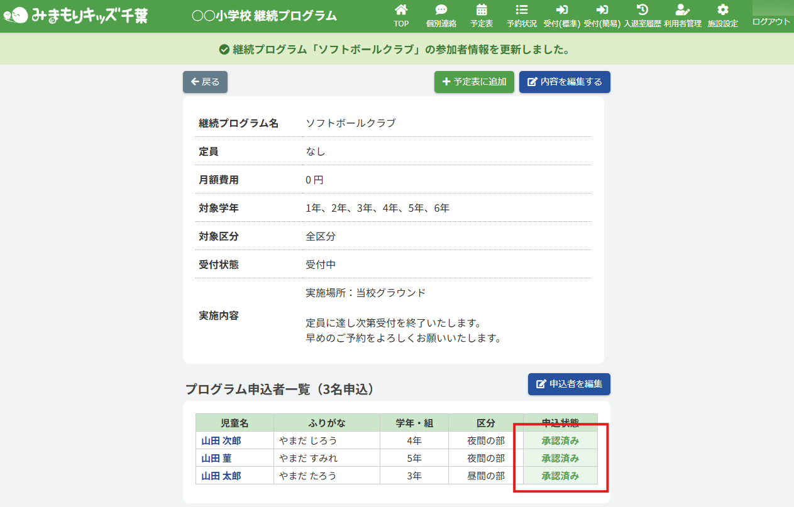Click 内容を編集する button

[x=565, y=82]
